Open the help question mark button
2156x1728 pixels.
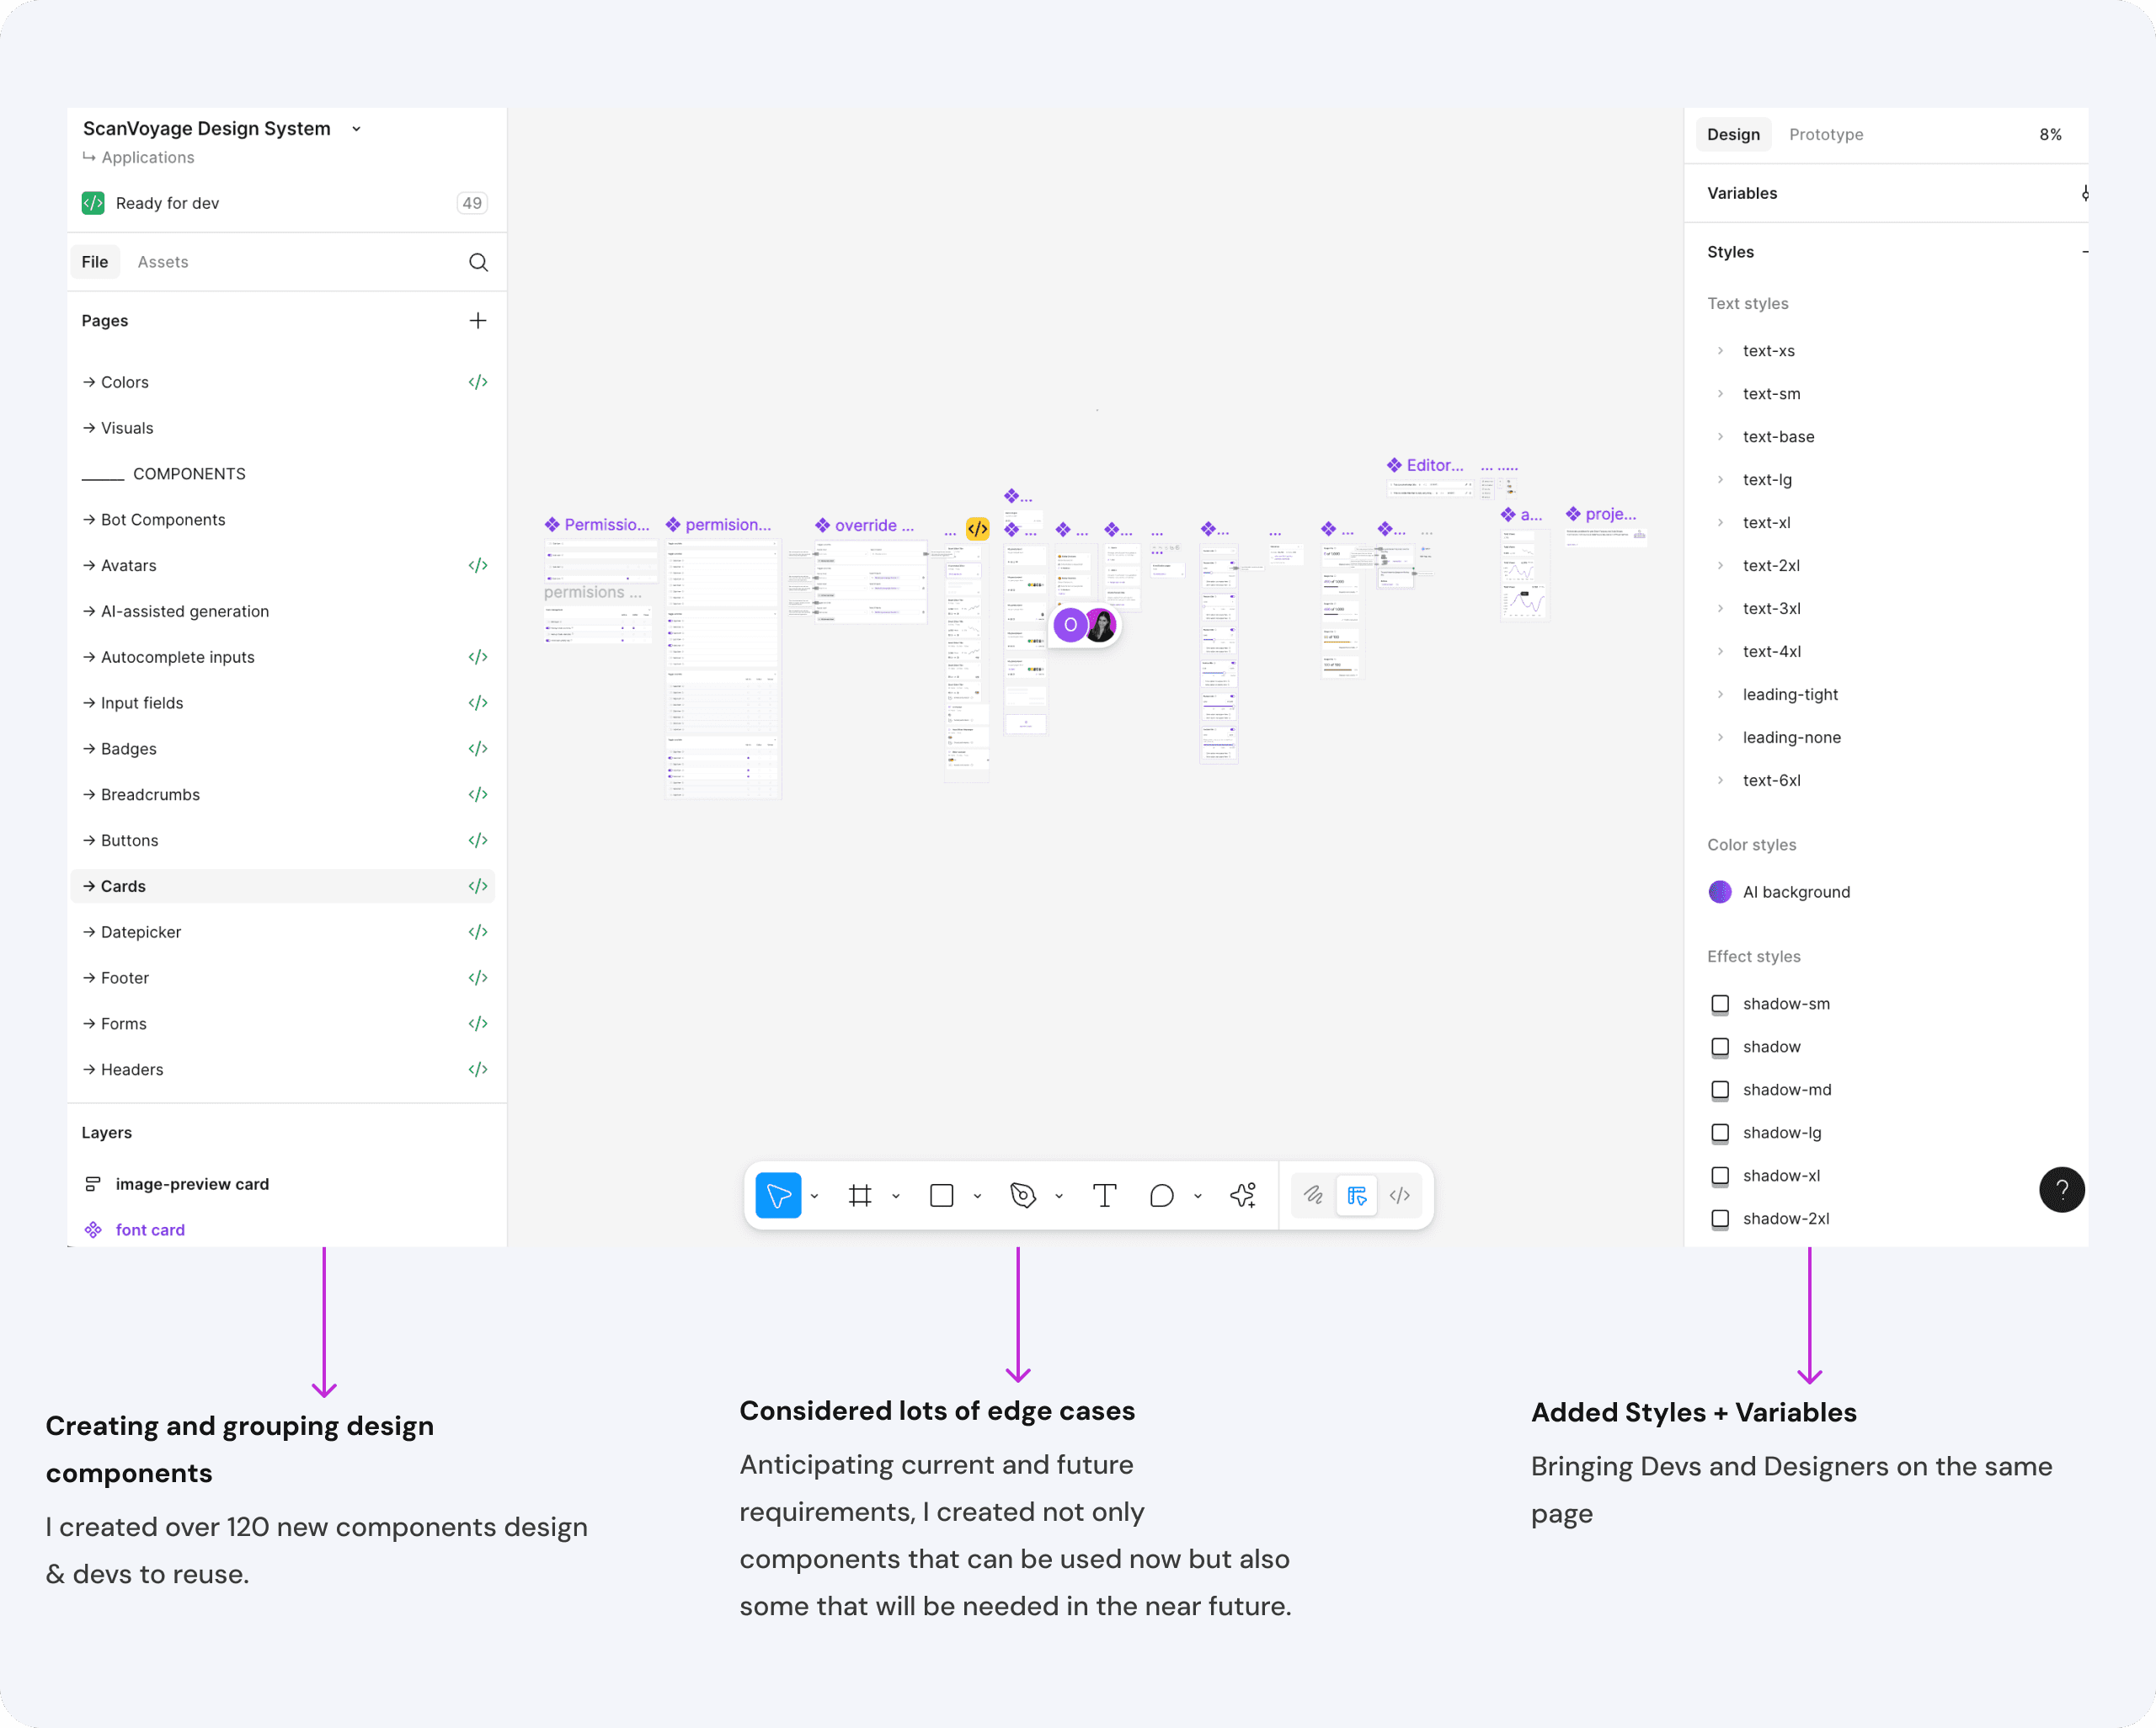pyautogui.click(x=2061, y=1189)
